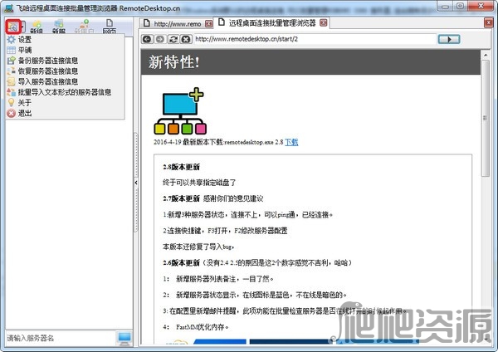498x352 pixels.
Task: Click the scrollbar up arrow
Action: [486, 55]
